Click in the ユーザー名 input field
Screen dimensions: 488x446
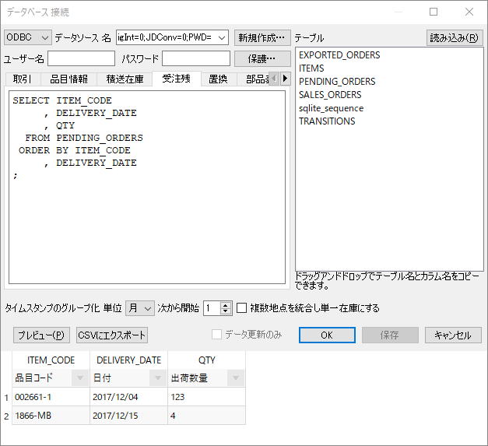81,59
